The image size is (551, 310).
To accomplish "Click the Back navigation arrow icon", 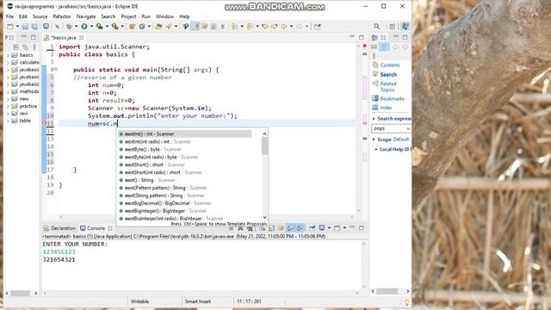I will 284,27.
